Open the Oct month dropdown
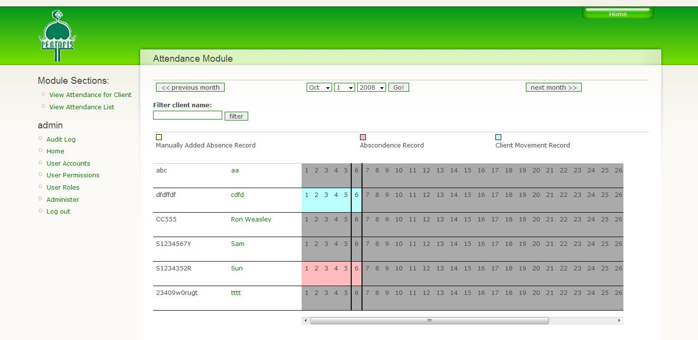The image size is (698, 340). click(319, 87)
